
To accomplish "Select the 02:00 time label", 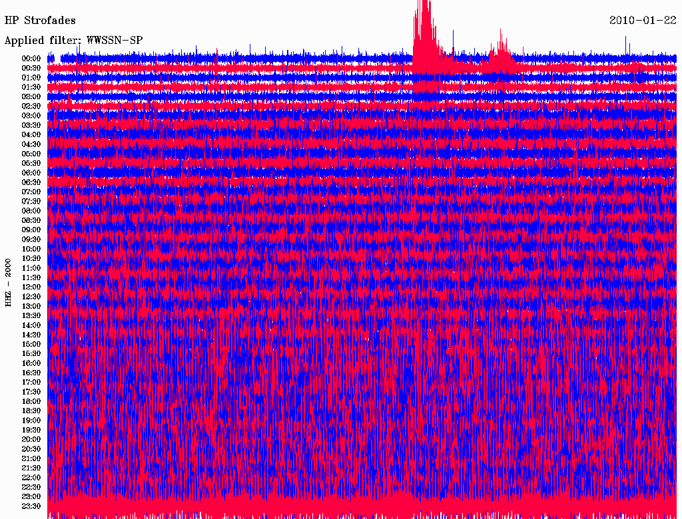I will click(31, 97).
